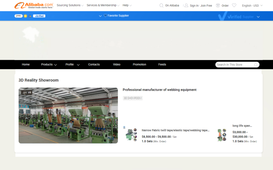Expand the Sourcing Solutions dropdown
Image resolution: width=273 pixels, height=170 pixels.
point(70,5)
